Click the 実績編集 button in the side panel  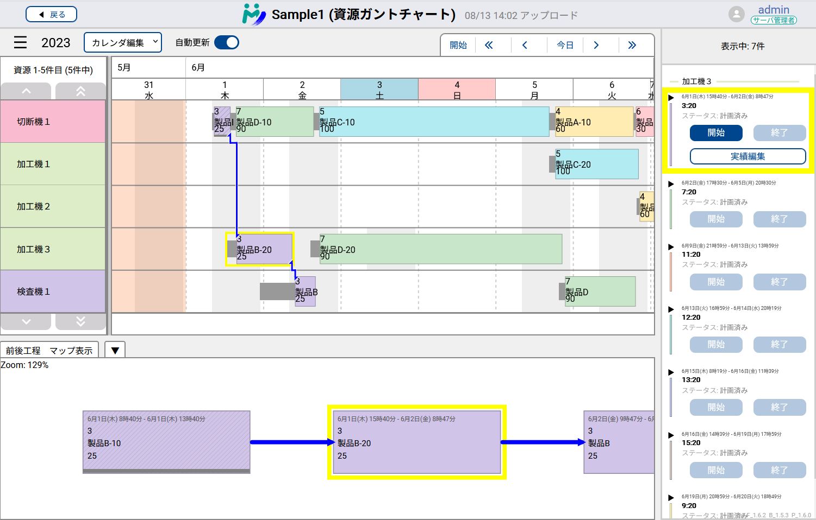pos(748,156)
